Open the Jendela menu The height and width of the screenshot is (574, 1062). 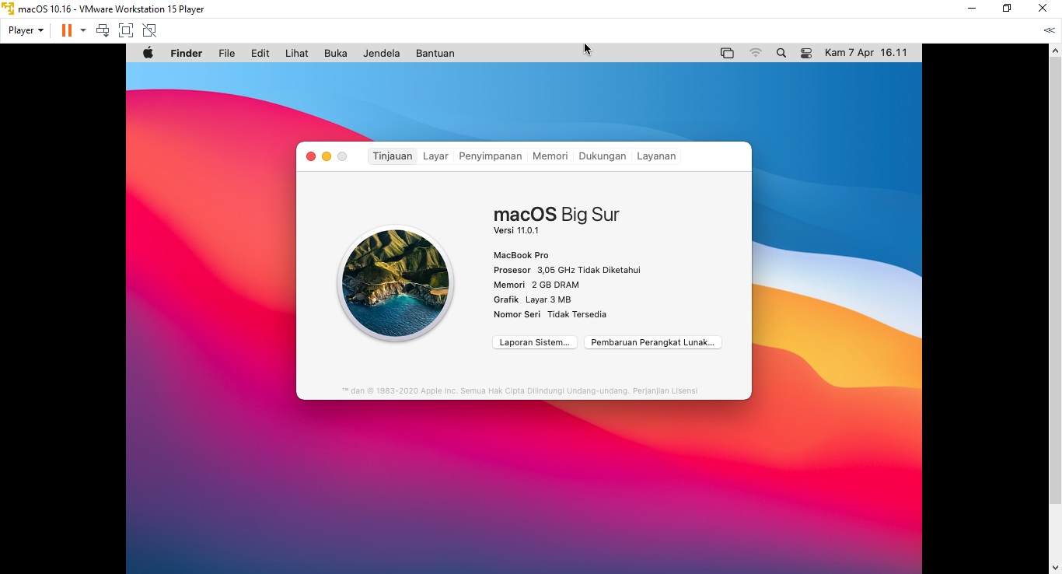[x=382, y=53]
